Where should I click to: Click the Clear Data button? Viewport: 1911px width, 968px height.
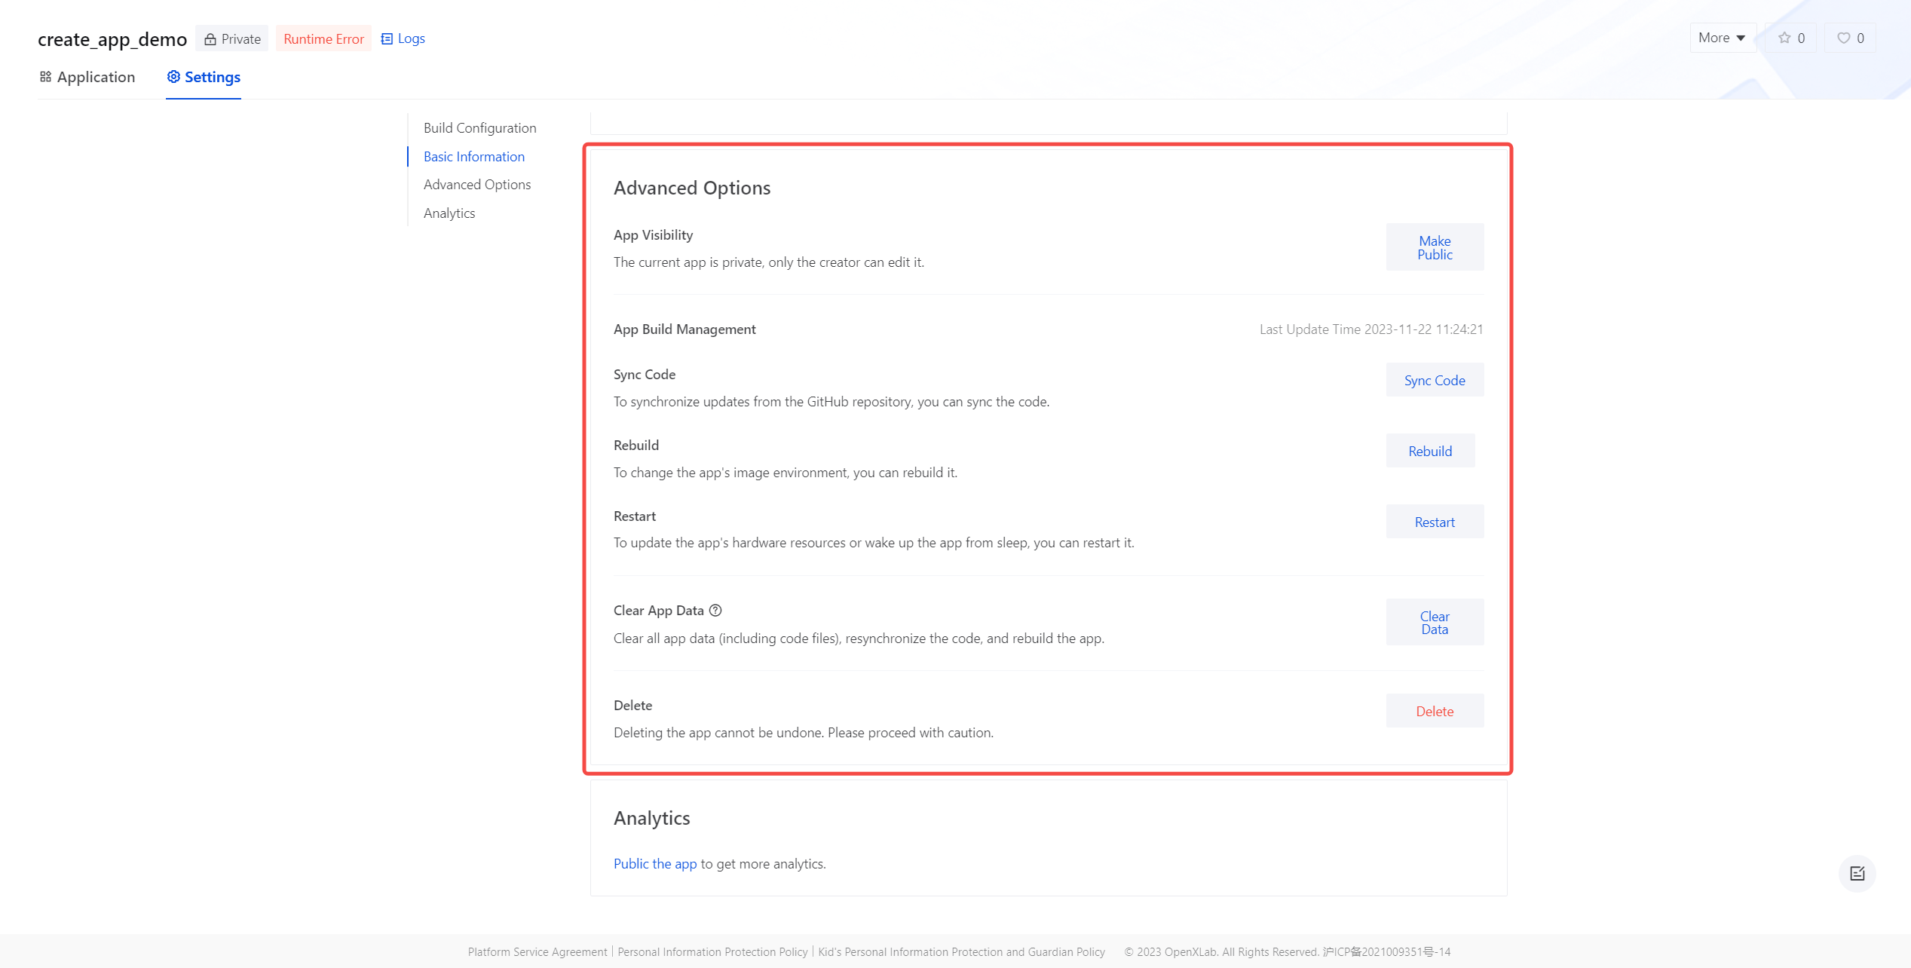click(x=1434, y=623)
